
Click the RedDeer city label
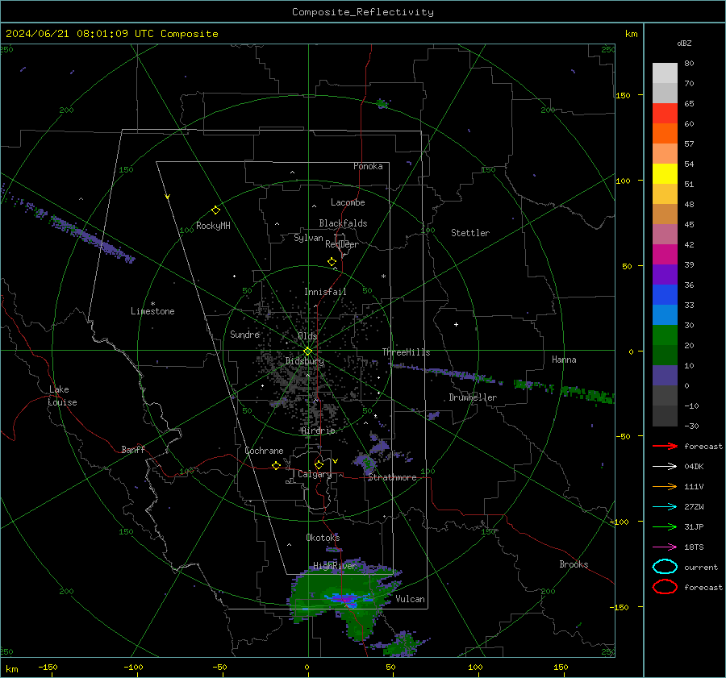click(342, 244)
